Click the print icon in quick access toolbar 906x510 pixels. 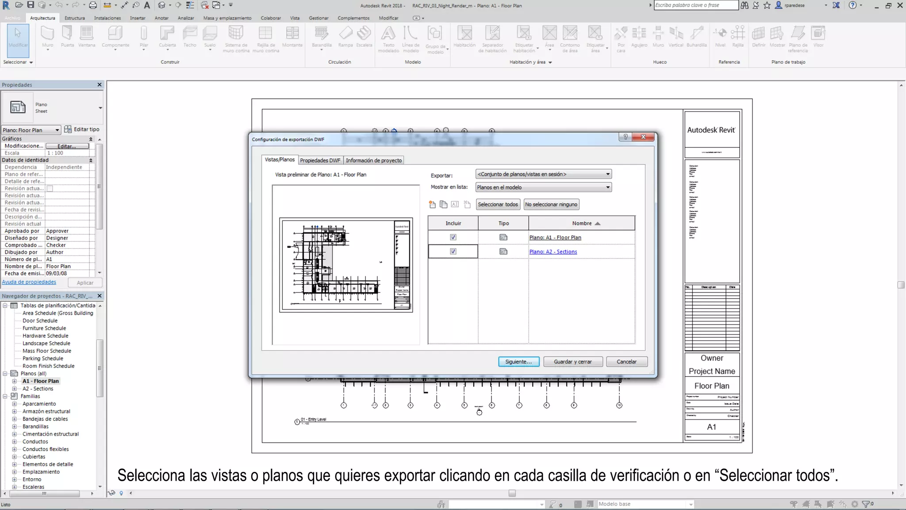[x=93, y=5]
